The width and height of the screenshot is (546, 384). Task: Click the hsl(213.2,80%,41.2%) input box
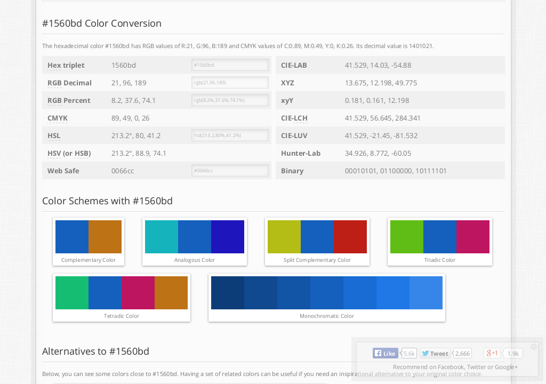pyautogui.click(x=230, y=135)
